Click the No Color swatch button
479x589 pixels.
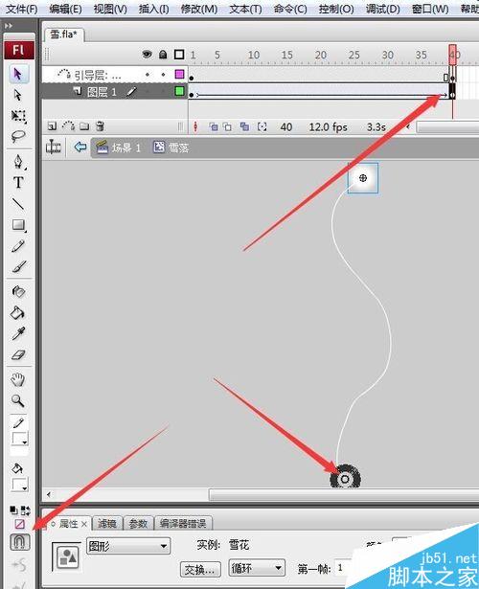pos(19,524)
